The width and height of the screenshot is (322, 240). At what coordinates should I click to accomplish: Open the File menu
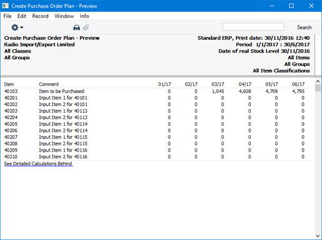[7, 16]
